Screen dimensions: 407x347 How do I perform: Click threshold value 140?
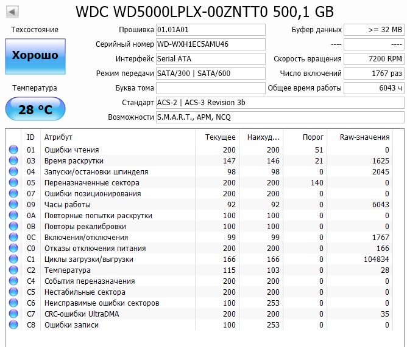click(x=317, y=183)
